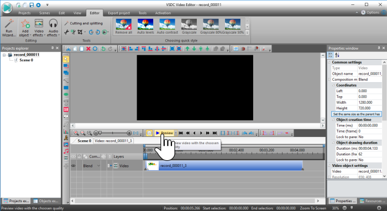This screenshot has width=387, height=211.
Task: Switch to the Objects explorer tab
Action: coord(46,201)
